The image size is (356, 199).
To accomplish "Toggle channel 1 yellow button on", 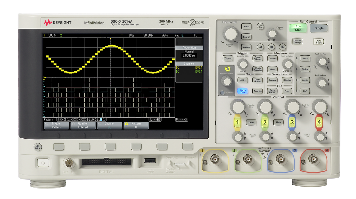I will pos(237,122).
